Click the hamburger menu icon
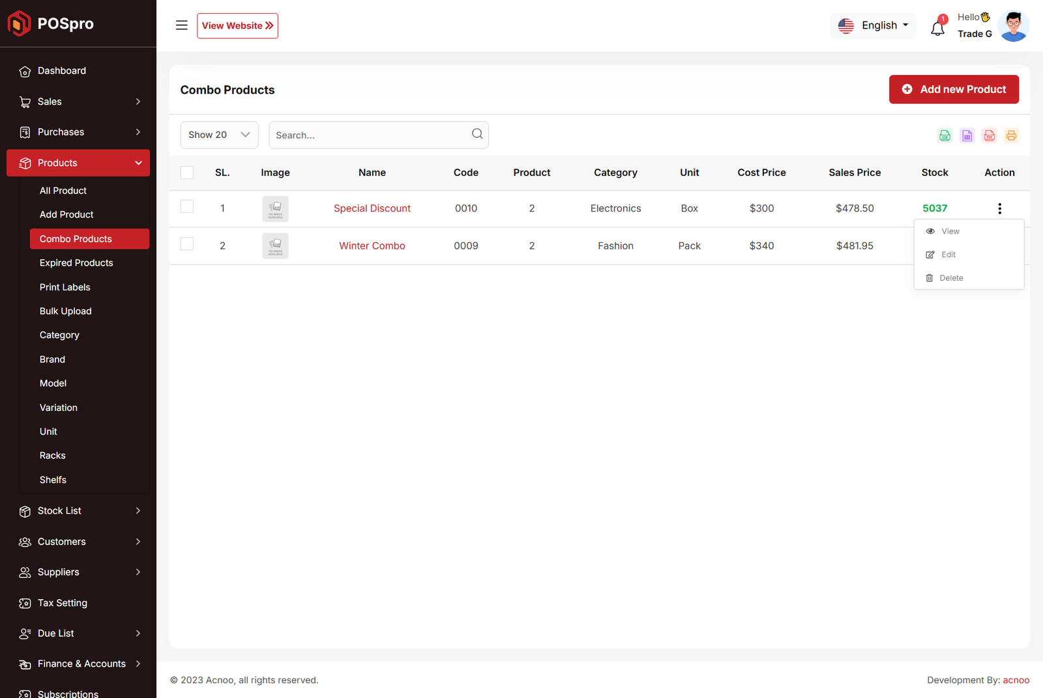 coord(181,25)
